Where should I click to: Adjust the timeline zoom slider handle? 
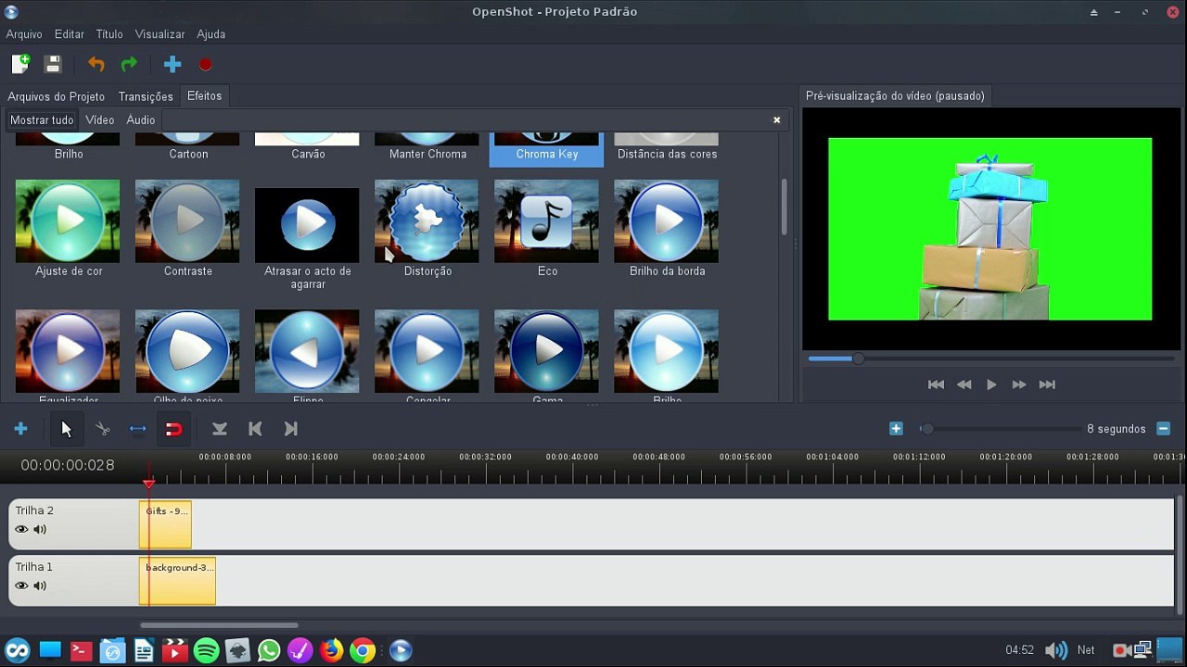926,429
